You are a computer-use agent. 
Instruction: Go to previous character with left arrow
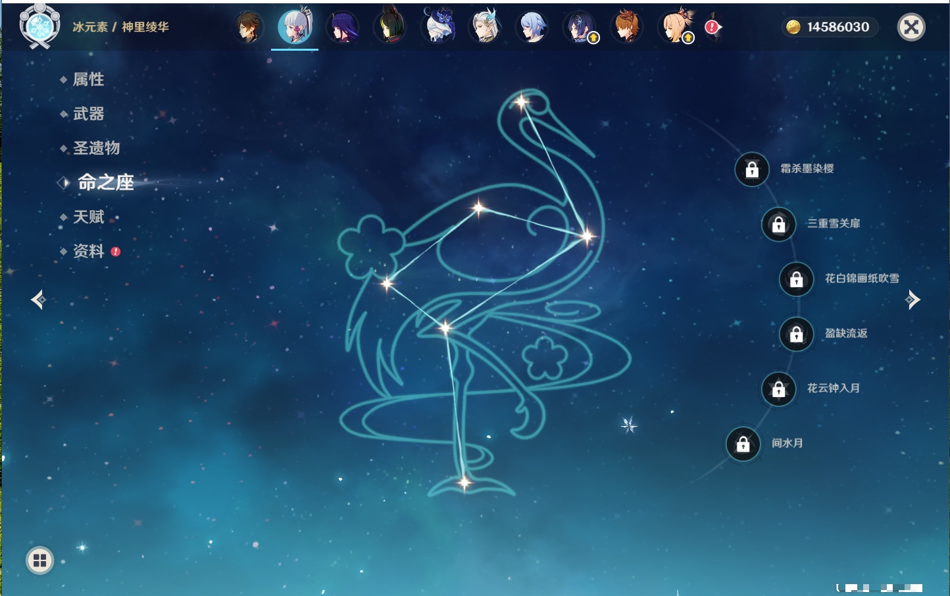pyautogui.click(x=38, y=300)
